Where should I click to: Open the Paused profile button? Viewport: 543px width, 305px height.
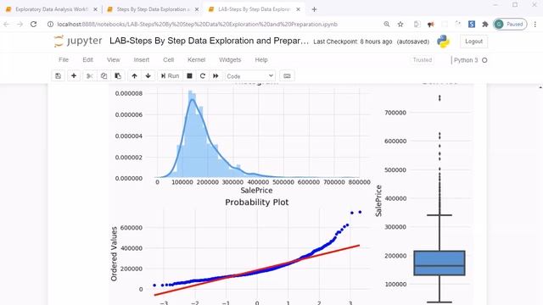(510, 25)
